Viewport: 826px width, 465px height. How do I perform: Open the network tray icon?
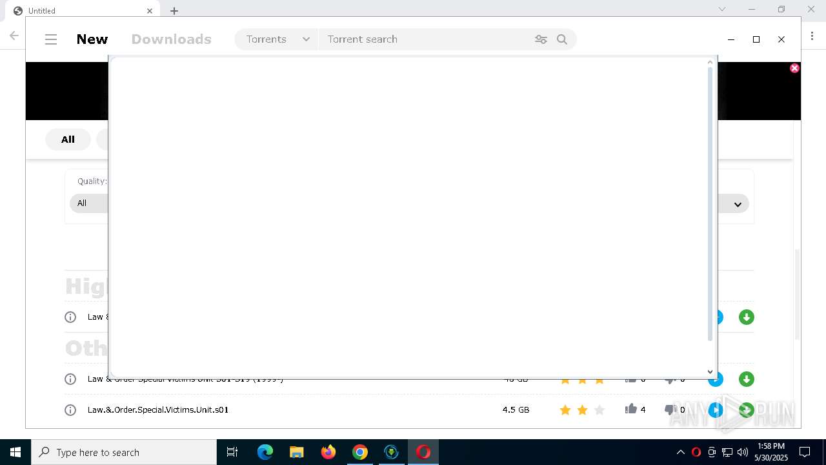pyautogui.click(x=727, y=452)
